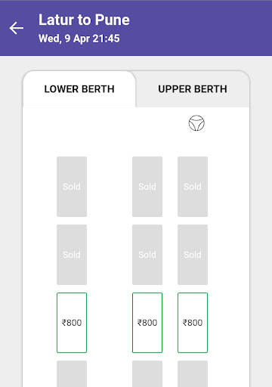Tap the first-row Sold seat in middle column
Viewport: 272px width, 387px height.
click(x=147, y=187)
